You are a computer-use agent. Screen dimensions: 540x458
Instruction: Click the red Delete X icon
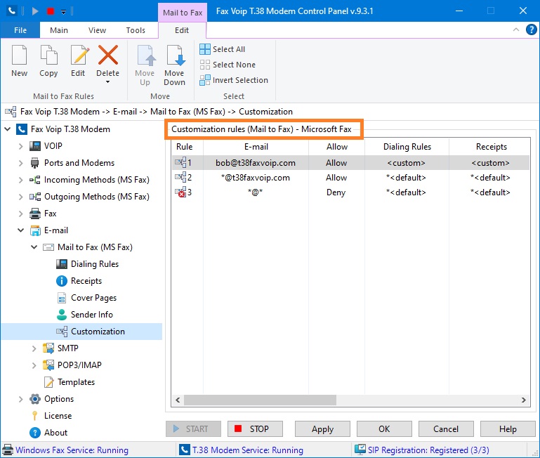108,55
